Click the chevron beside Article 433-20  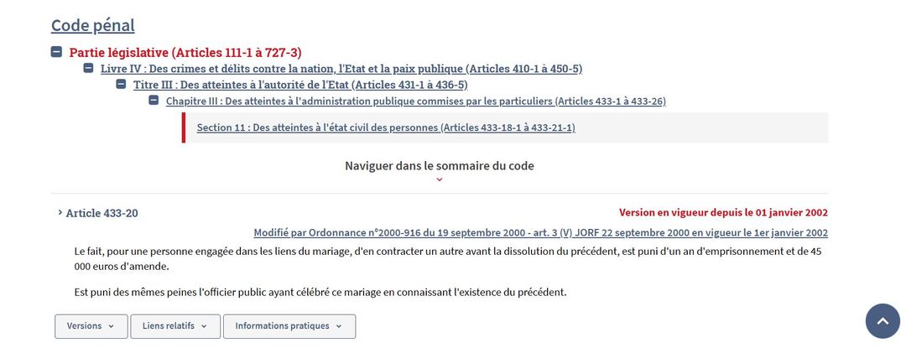60,213
